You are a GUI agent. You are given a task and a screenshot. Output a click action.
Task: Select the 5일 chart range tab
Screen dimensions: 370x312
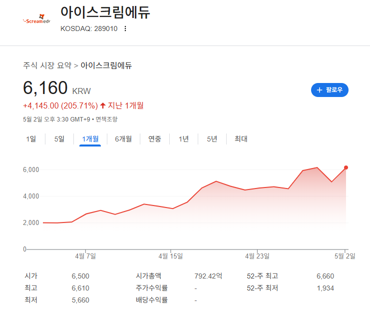click(x=59, y=139)
